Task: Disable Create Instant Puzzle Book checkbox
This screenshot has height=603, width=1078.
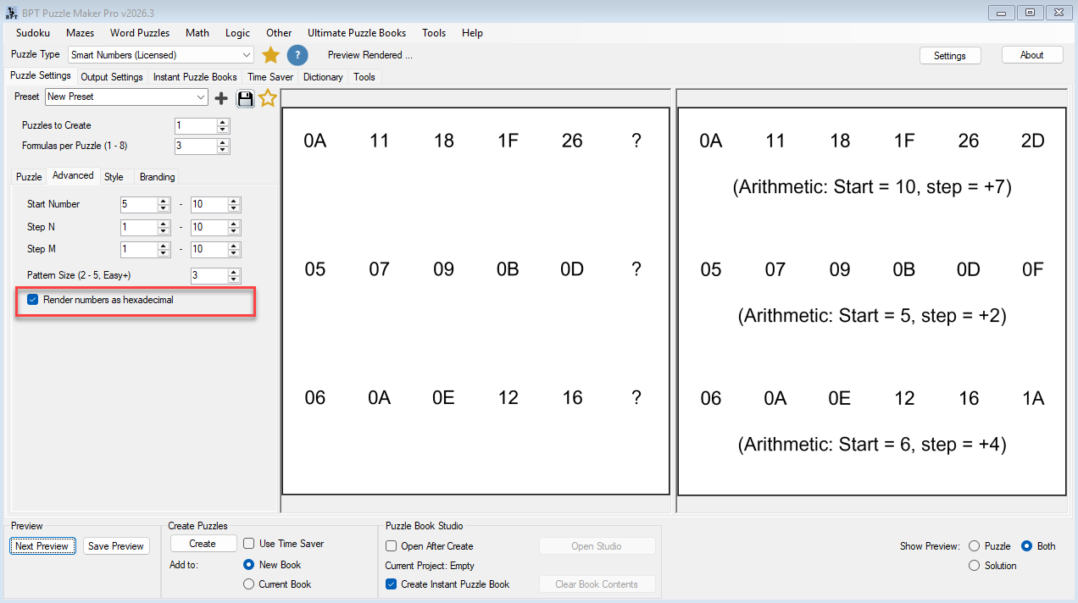Action: (391, 584)
